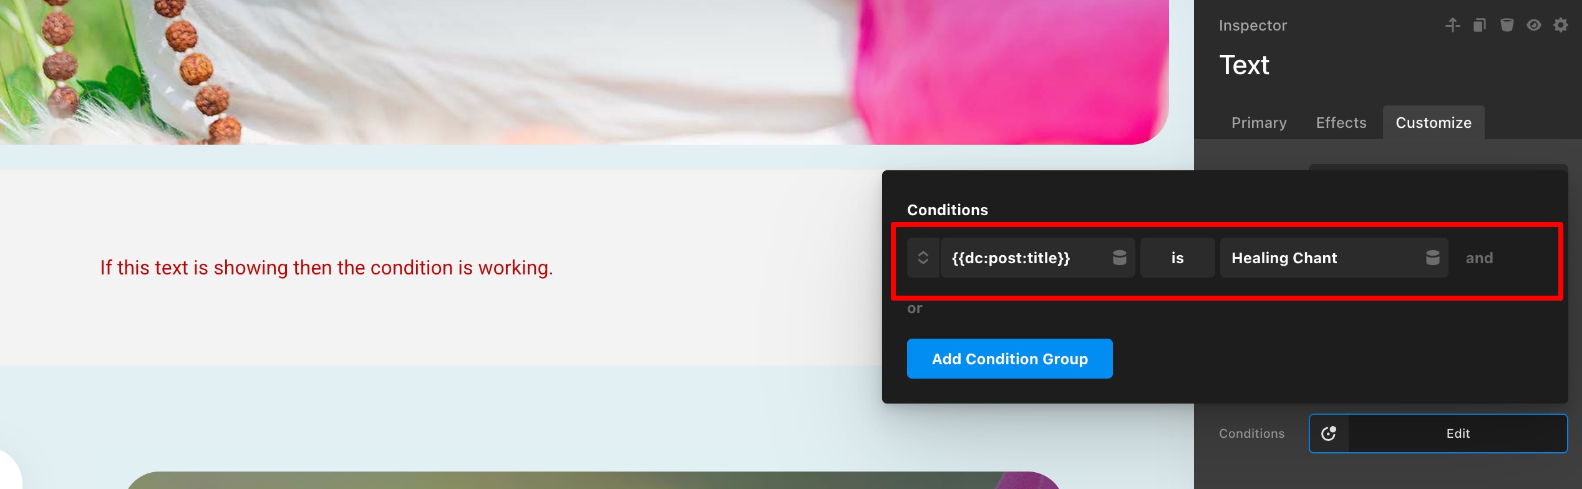
Task: Open dynamic content picker beside {{dc:post:title}}
Action: tap(1120, 258)
